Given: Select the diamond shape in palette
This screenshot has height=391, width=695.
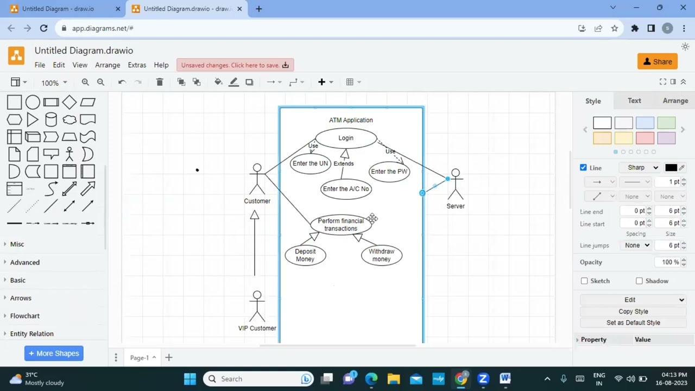Looking at the screenshot, I should click(x=69, y=102).
